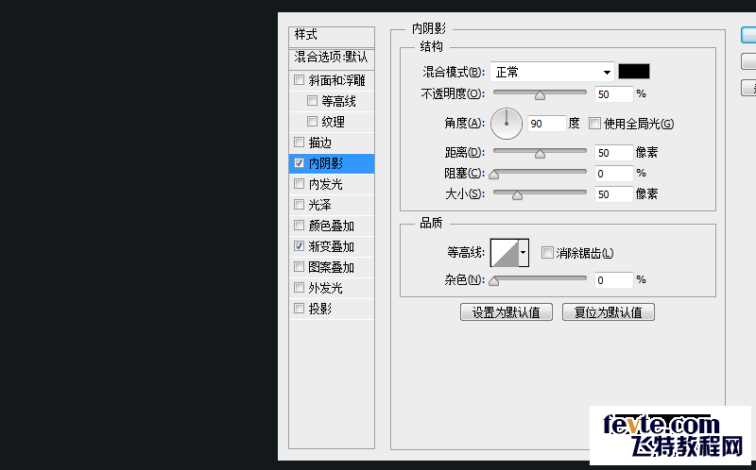Click the 阻塞 value field

point(613,174)
